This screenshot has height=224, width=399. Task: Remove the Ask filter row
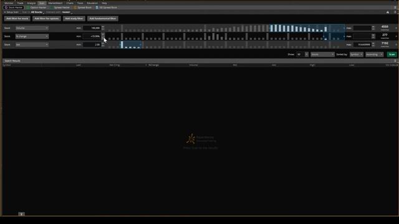[x=397, y=44]
